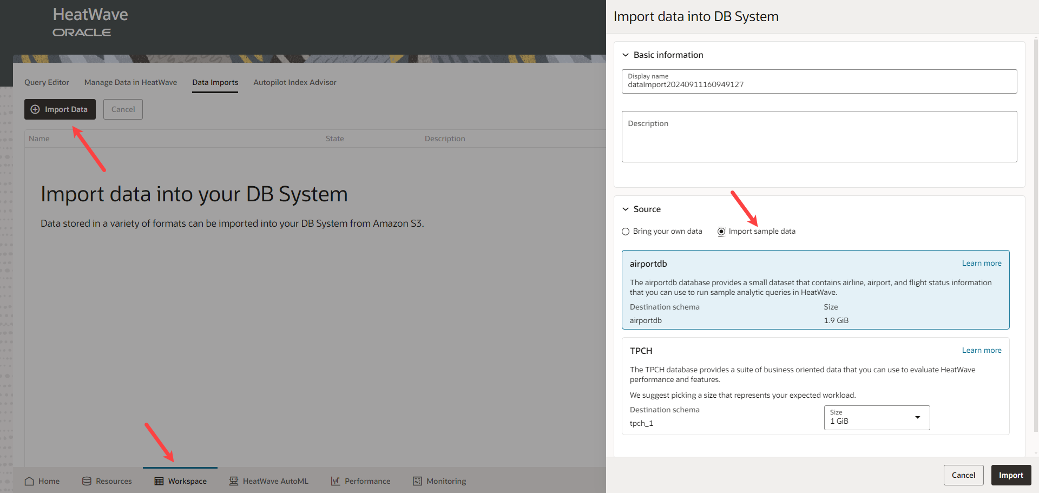Viewport: 1039px width, 493px height.
Task: Click inside the Description text area
Action: (x=819, y=137)
